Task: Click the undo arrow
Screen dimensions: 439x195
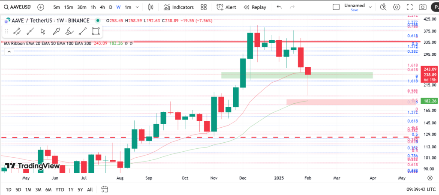Action: tap(279, 7)
